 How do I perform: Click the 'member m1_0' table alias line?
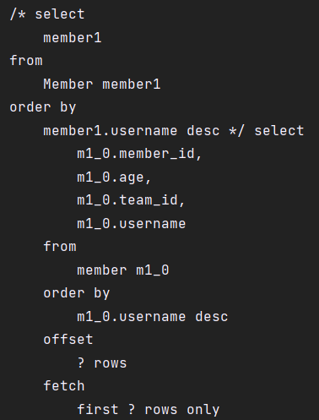tap(123, 270)
